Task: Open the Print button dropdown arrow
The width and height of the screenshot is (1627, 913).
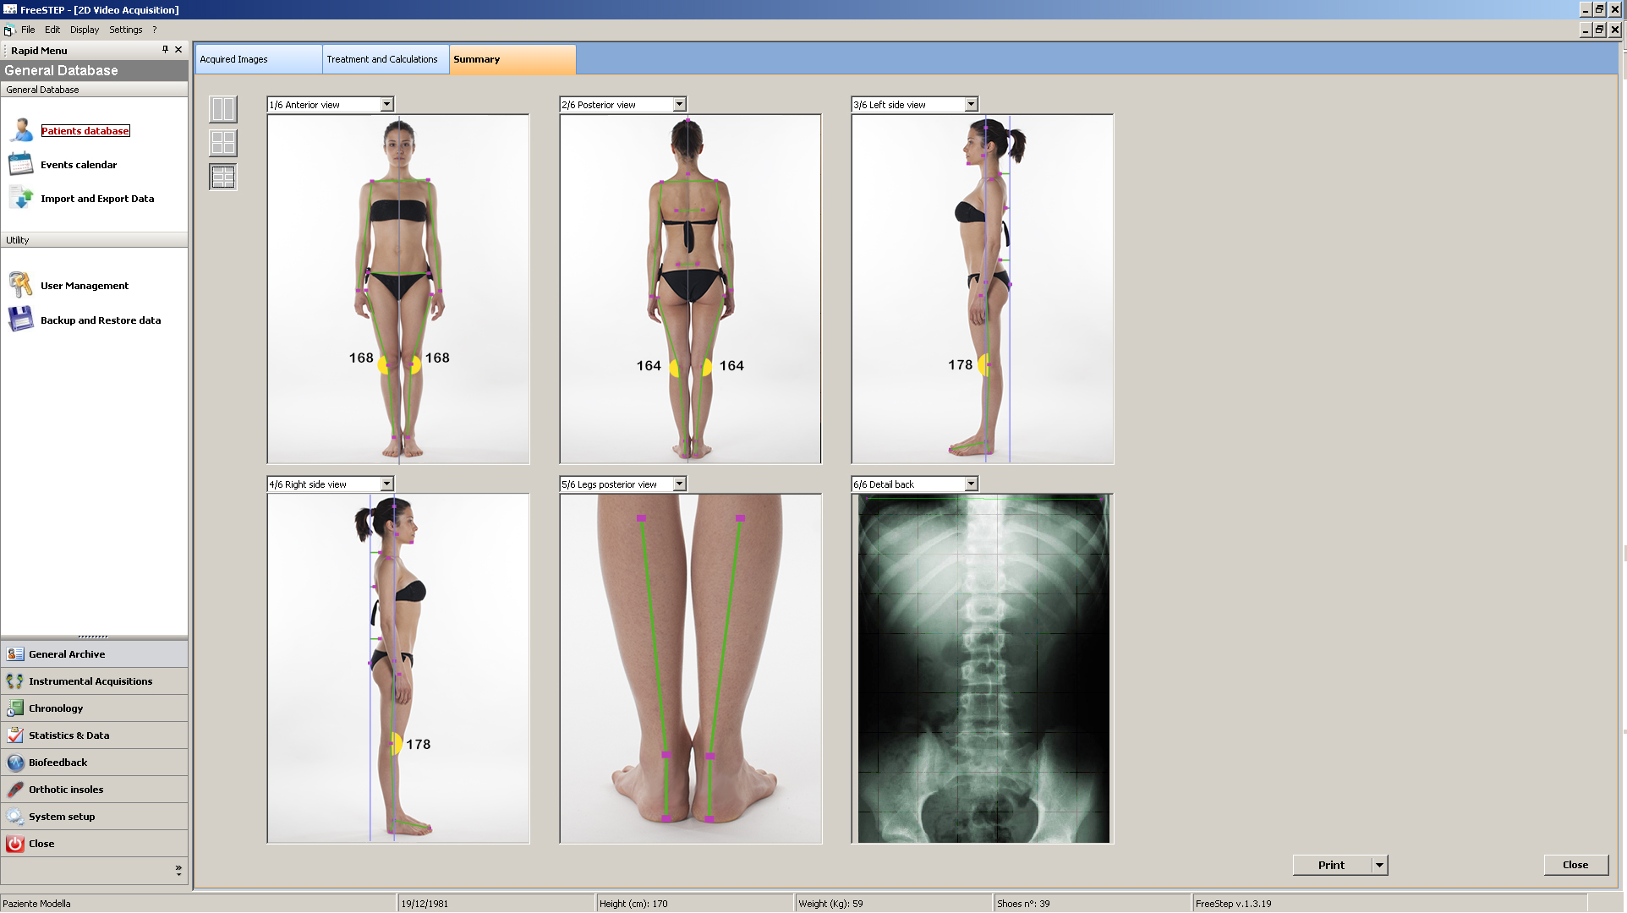Action: 1379,865
